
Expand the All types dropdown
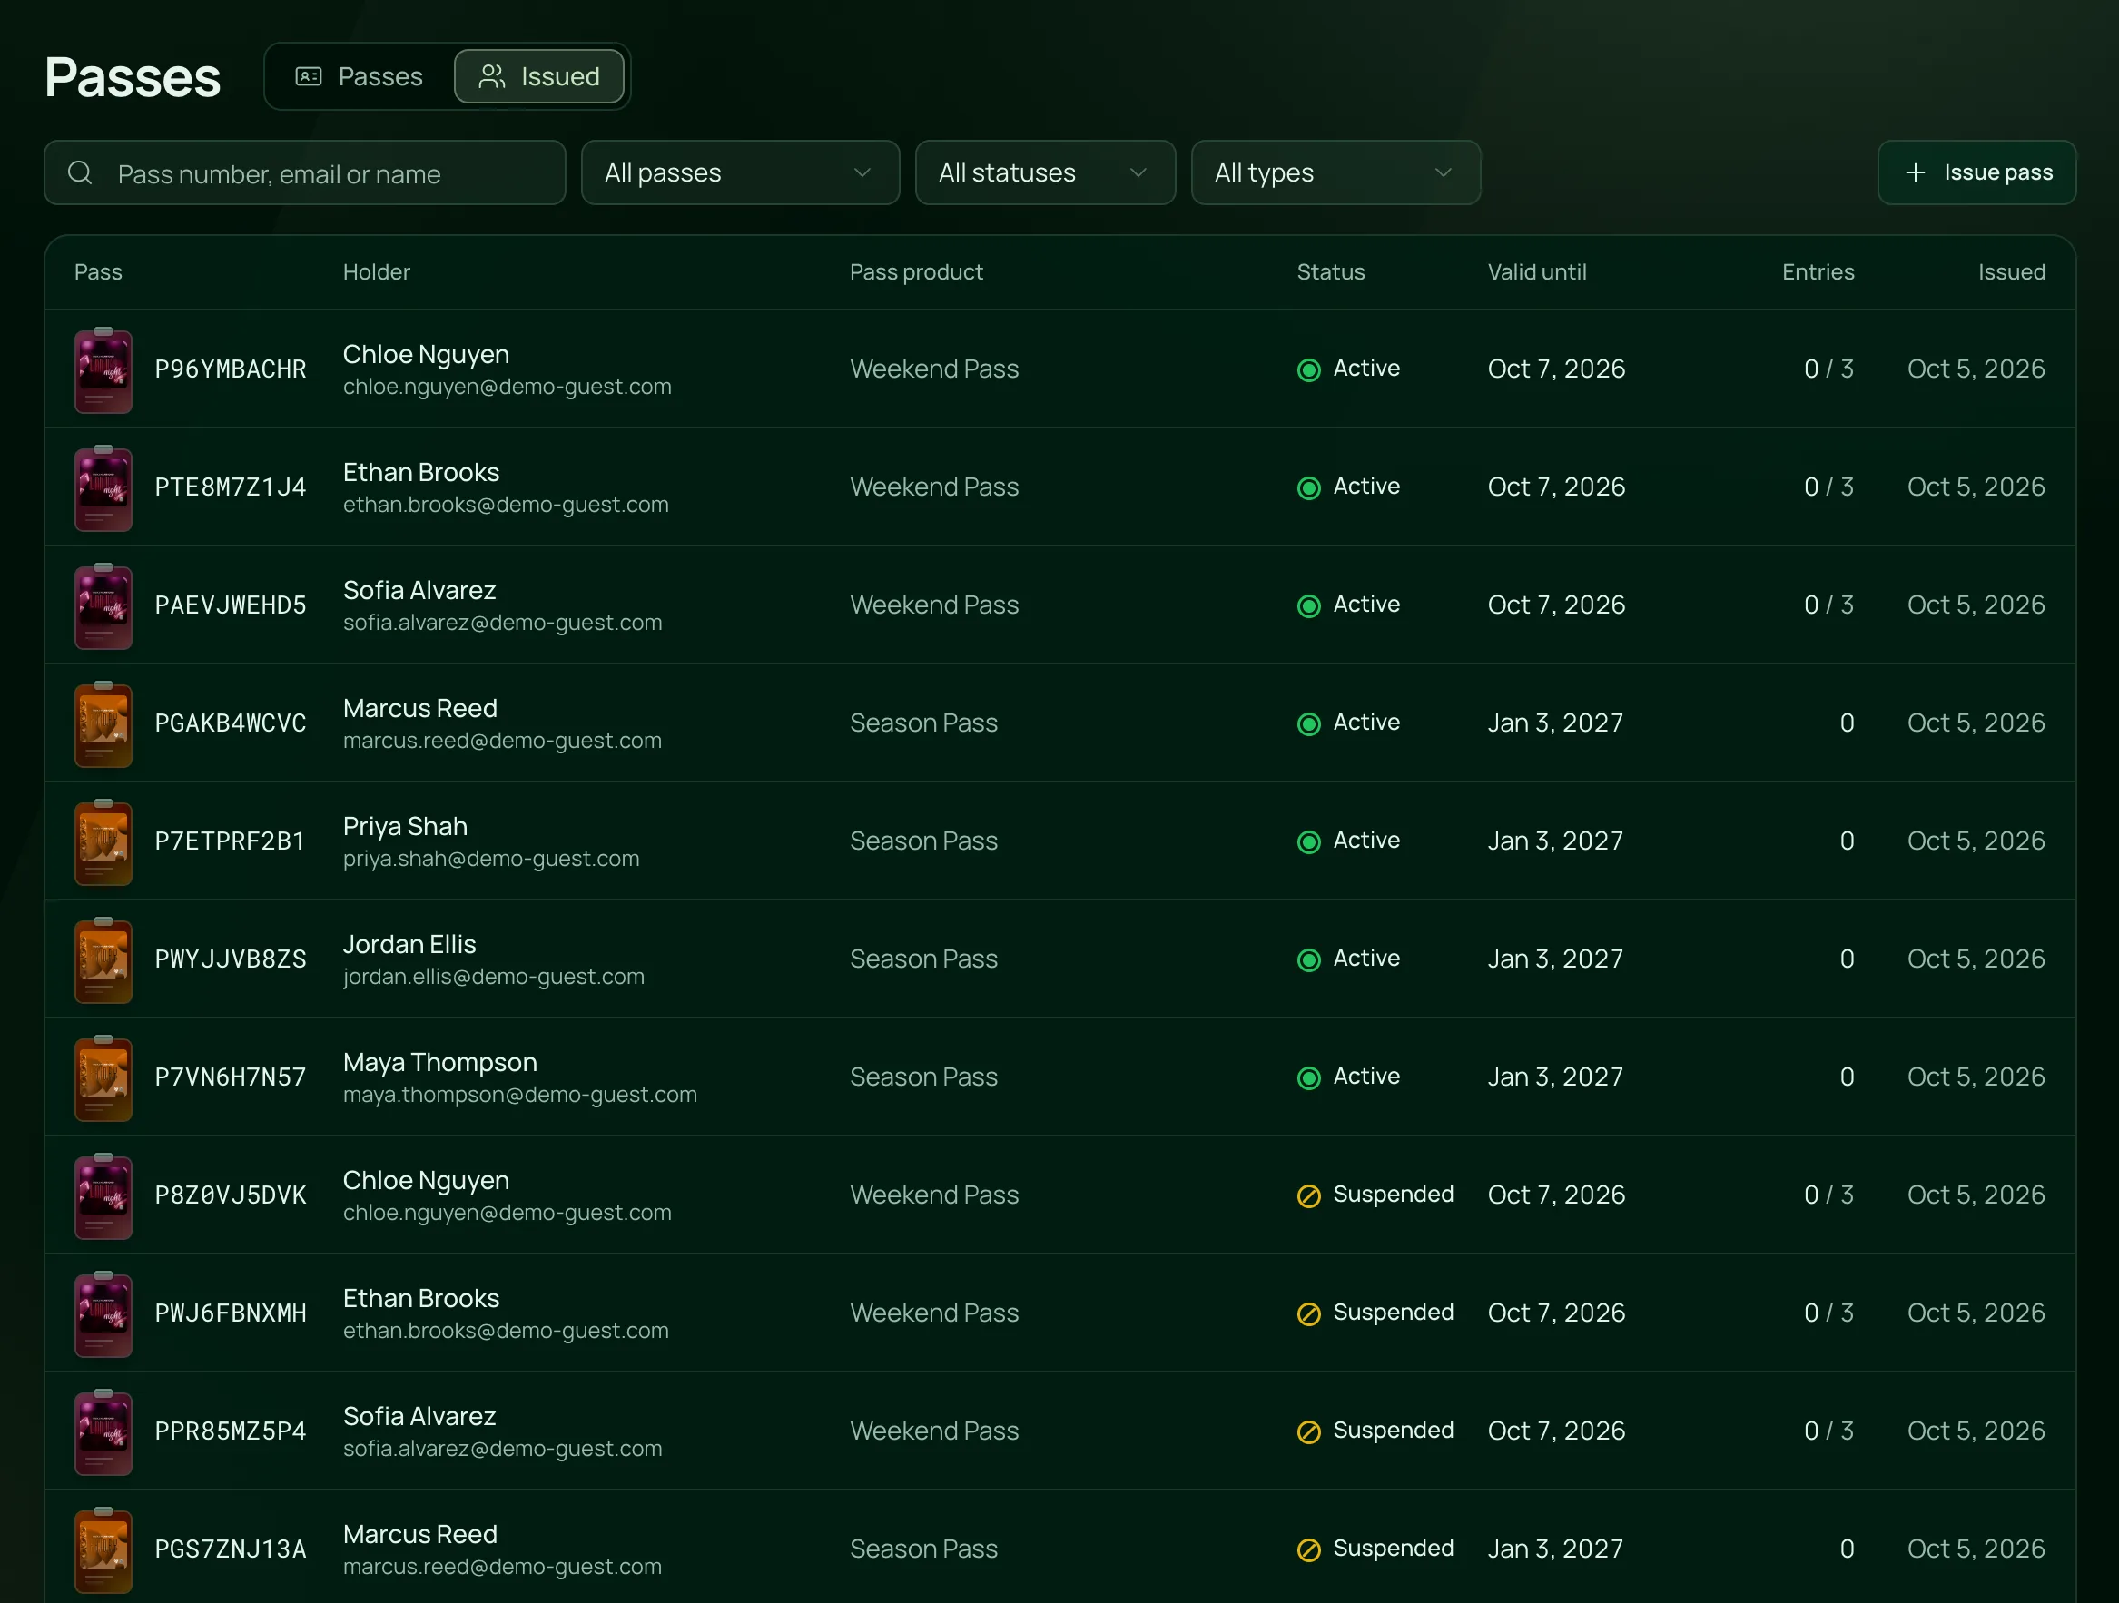pyautogui.click(x=1335, y=172)
